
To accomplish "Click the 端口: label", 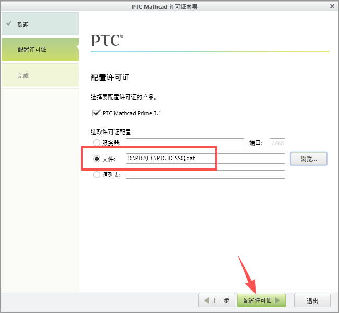I will [x=256, y=143].
